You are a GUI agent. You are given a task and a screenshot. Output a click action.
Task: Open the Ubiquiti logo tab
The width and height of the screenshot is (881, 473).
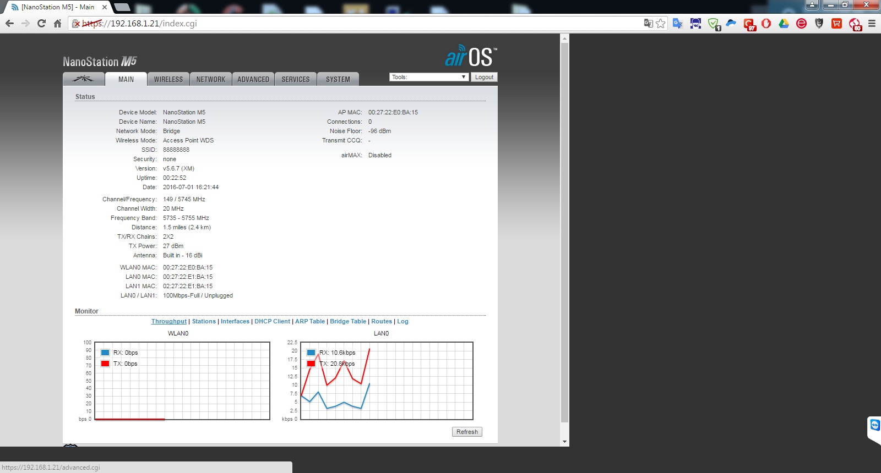click(84, 79)
